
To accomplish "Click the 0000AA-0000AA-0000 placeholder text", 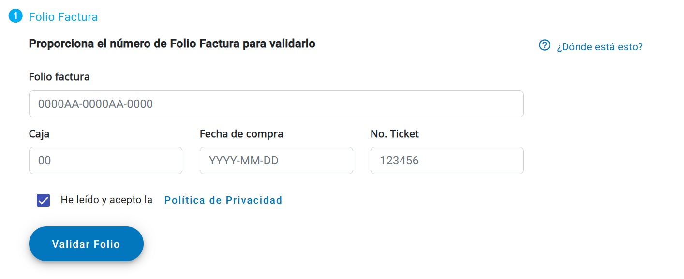I will click(x=96, y=104).
